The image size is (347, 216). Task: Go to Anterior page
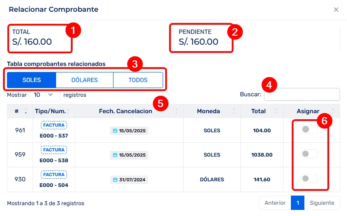[x=275, y=203]
